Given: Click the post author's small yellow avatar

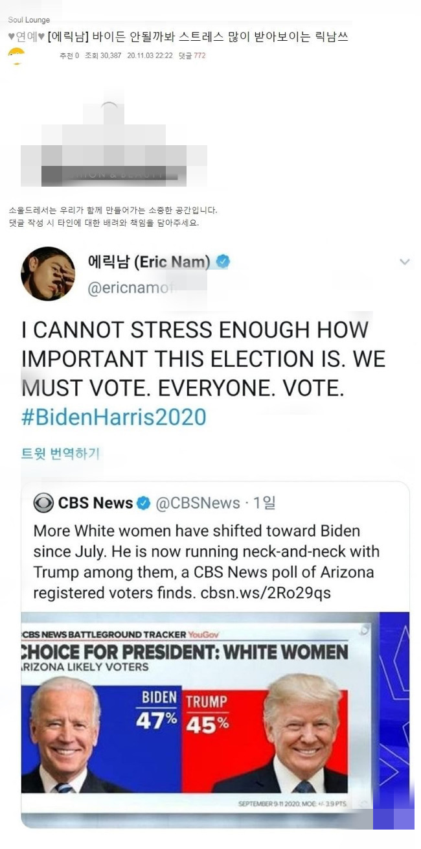Looking at the screenshot, I should click(16, 57).
